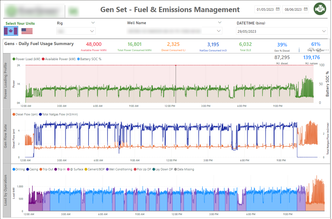The width and height of the screenshot is (332, 219).
Task: Select the @ Surface legend entry
Action: [x=75, y=170]
